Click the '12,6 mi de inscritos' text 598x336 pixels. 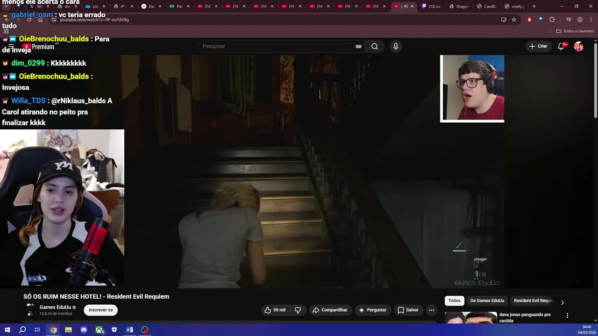(56, 314)
